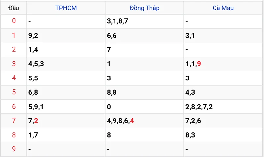Click Cà Mau cell showing 1,1,9
Image resolution: width=264 pixels, height=157 pixels.
point(193,64)
